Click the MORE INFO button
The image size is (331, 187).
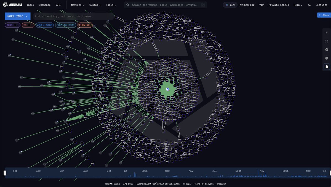[18, 16]
